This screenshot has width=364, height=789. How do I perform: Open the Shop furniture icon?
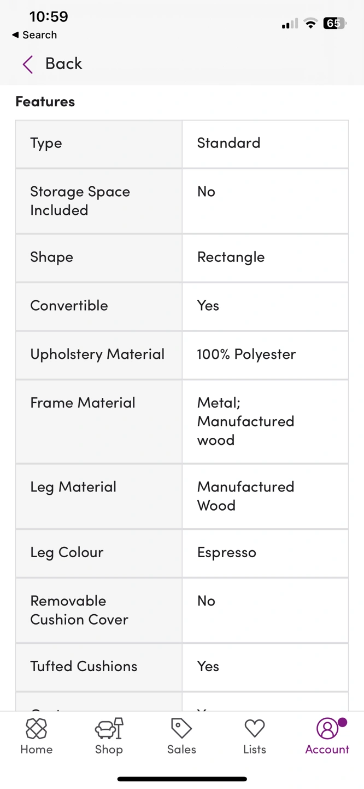109,729
